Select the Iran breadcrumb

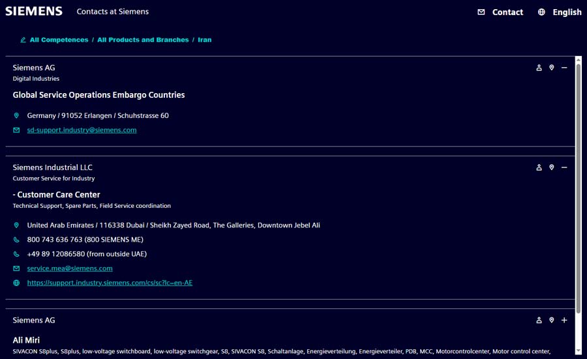coord(204,40)
